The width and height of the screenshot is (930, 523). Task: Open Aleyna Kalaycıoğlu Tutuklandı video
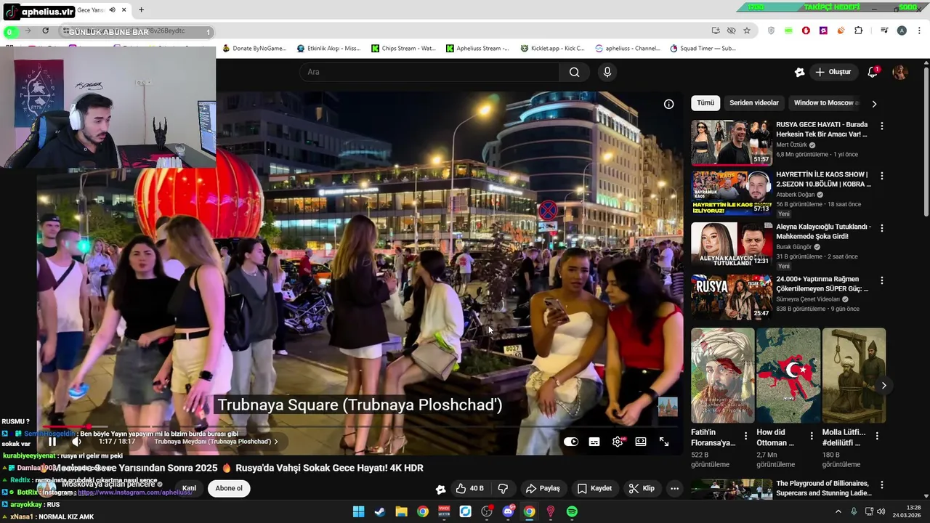[x=732, y=244]
